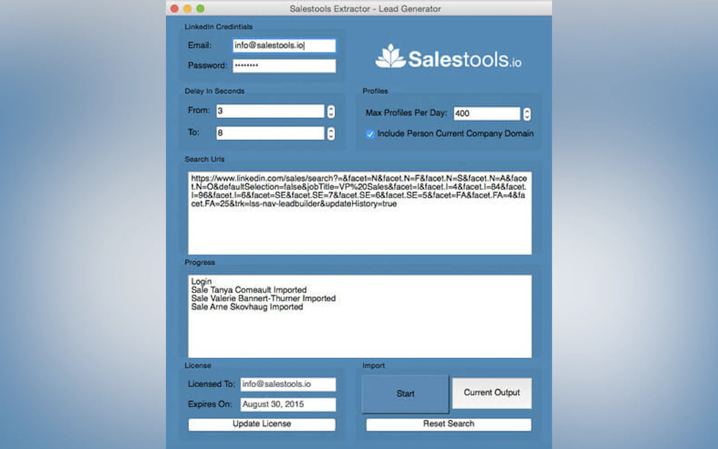This screenshot has width=718, height=449.
Task: Select the Sale Arne Skovhaug Imported progress line
Action: click(247, 307)
